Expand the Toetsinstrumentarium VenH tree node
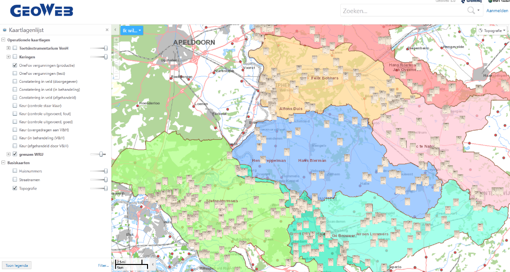Viewport: 510px width, 272px height. (x=8, y=48)
